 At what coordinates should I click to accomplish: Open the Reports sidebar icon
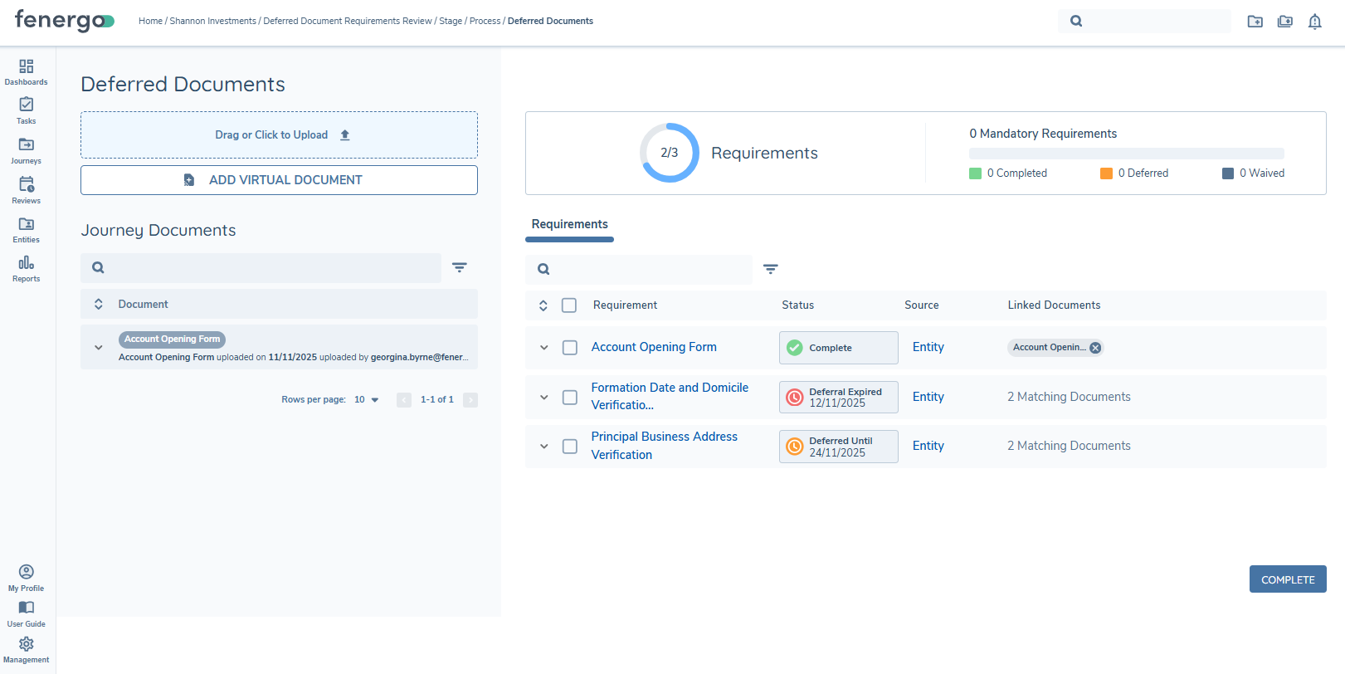[27, 268]
